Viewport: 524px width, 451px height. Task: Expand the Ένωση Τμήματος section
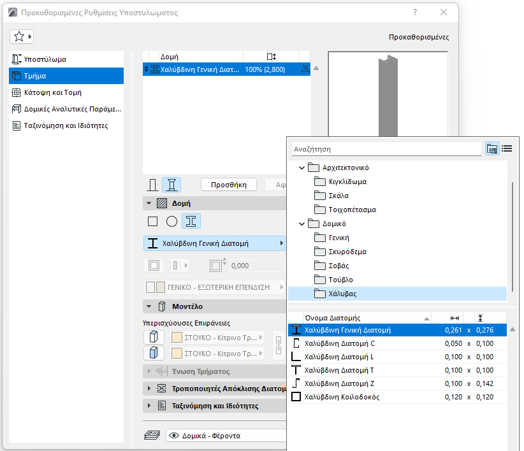(149, 371)
